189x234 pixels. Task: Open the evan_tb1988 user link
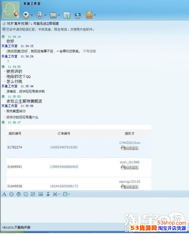coord(130,162)
